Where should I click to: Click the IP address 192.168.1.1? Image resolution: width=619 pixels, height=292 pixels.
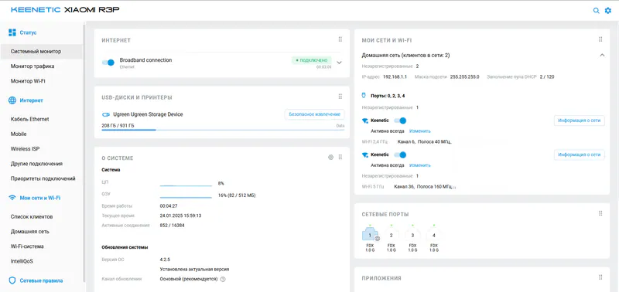[x=395, y=76]
